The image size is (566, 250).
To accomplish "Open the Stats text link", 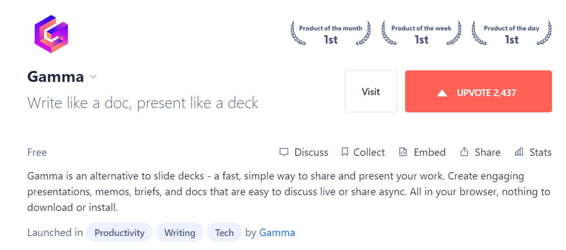I will 541,152.
